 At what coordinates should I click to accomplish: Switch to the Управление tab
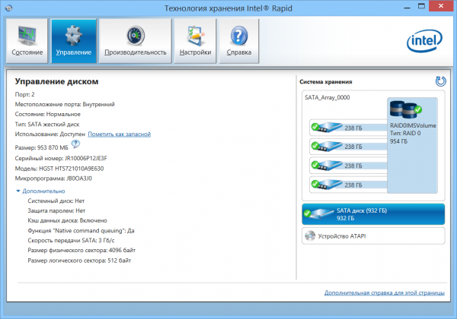point(73,41)
